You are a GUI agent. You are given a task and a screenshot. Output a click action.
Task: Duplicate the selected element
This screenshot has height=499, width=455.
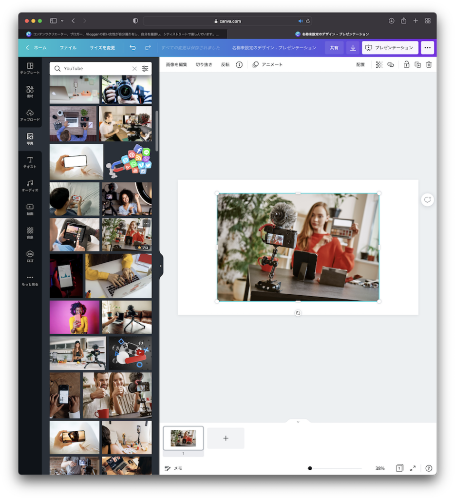(417, 64)
